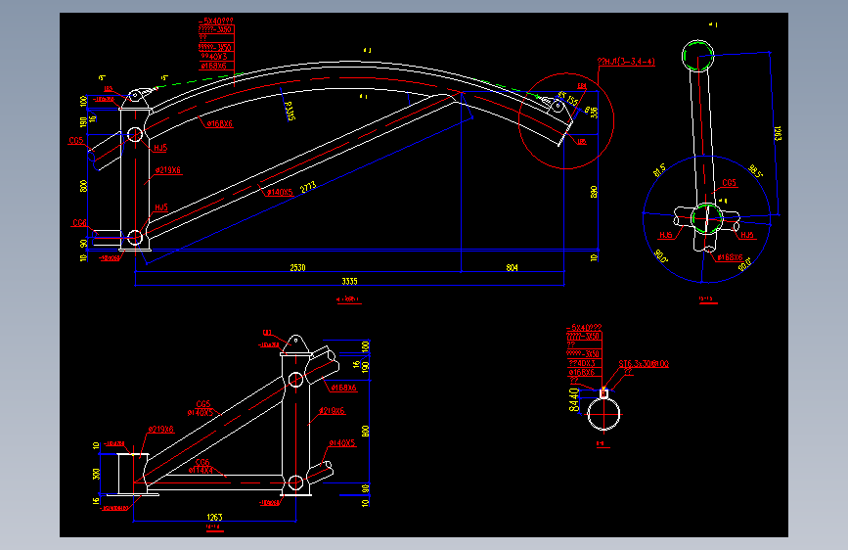Viewport: 848px width, 550px height.
Task: Click the R3395 radius label
Action: click(x=290, y=111)
